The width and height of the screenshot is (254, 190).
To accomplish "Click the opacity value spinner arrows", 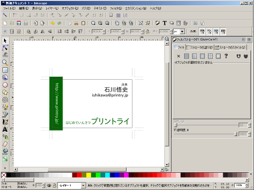I will [250, 134].
